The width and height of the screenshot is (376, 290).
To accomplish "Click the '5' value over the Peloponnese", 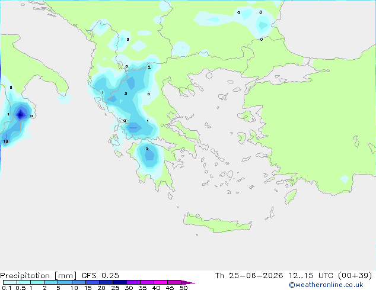I will 147,149.
